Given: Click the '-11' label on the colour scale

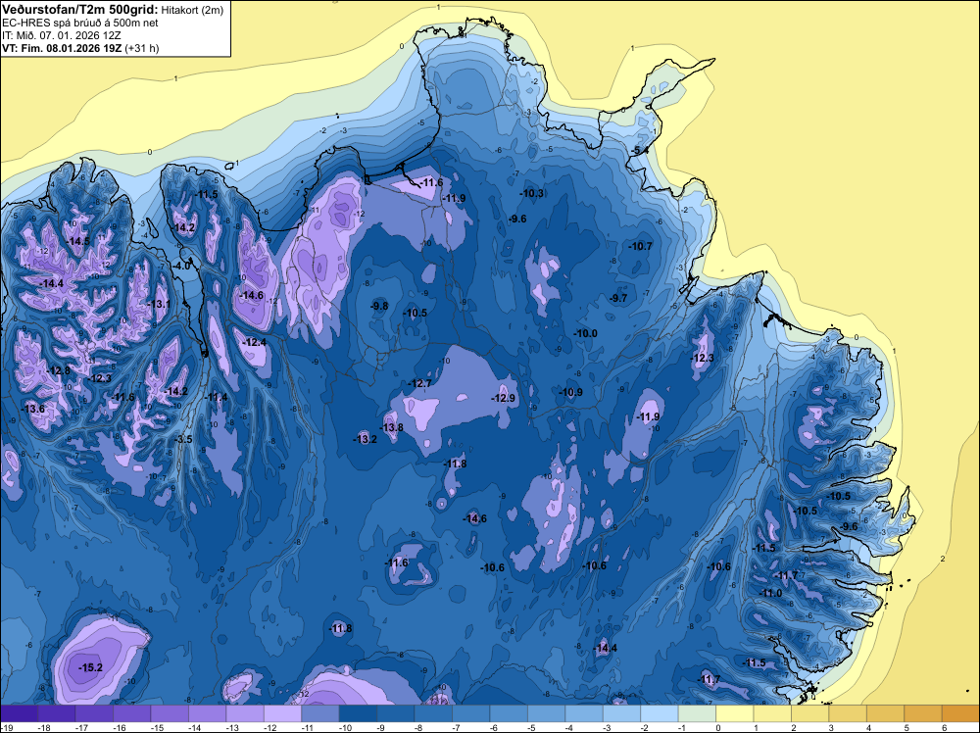Looking at the screenshot, I should coord(307,727).
